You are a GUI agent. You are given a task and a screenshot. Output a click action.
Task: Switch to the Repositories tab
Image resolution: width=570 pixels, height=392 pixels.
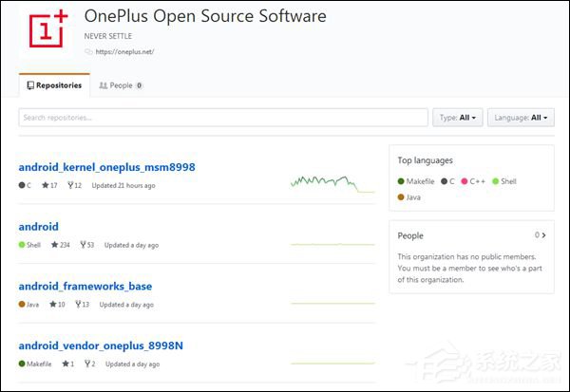tap(54, 85)
